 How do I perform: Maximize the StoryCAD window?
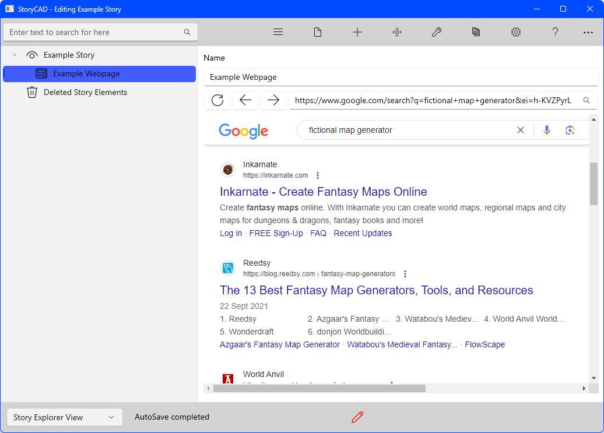(563, 9)
